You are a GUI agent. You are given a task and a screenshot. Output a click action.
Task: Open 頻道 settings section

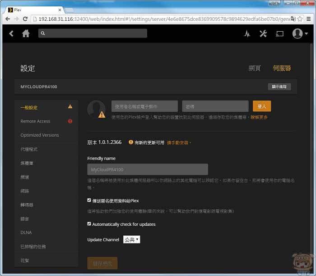coord(46,177)
